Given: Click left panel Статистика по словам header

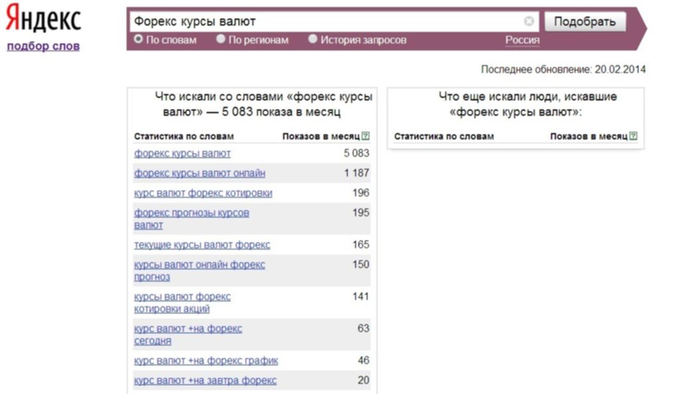Looking at the screenshot, I should coord(184,136).
